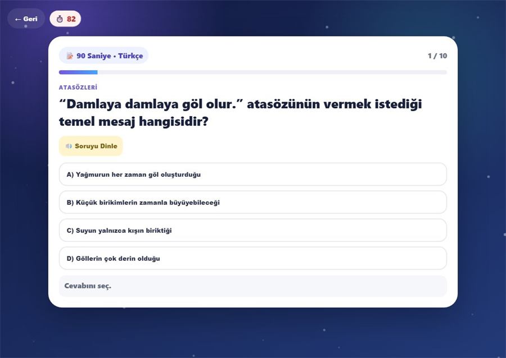Click the notepad icon beside 90 Saniye
This screenshot has width=506, height=358.
point(70,56)
